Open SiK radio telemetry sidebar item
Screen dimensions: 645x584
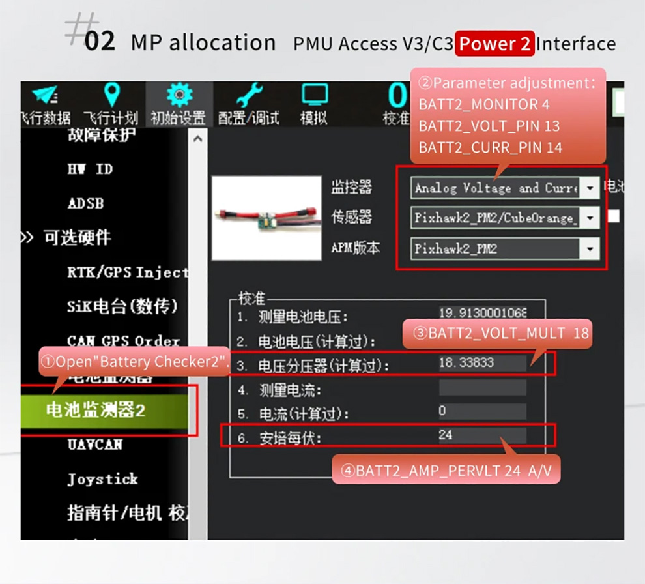coord(122,306)
